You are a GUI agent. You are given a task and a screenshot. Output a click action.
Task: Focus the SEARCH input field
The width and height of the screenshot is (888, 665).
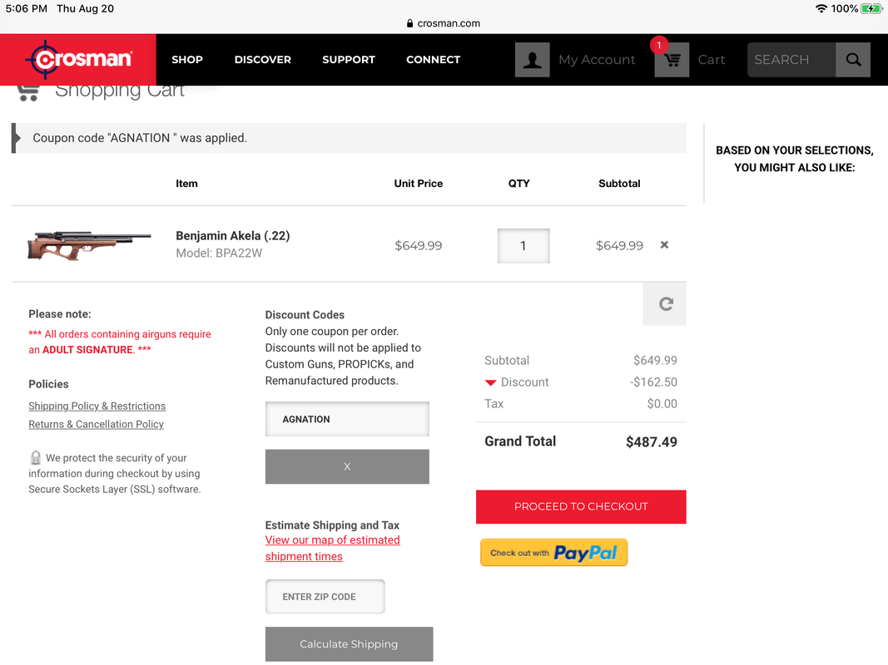point(791,59)
